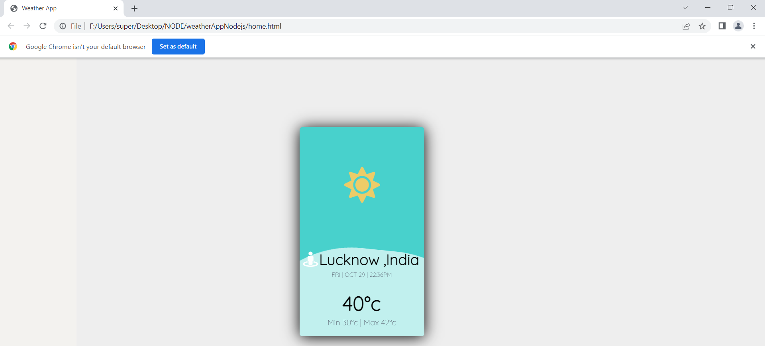
Task: Go back to the previous page
Action: coord(11,26)
